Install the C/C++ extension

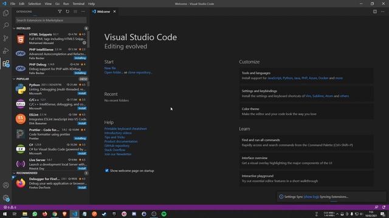pos(82,108)
